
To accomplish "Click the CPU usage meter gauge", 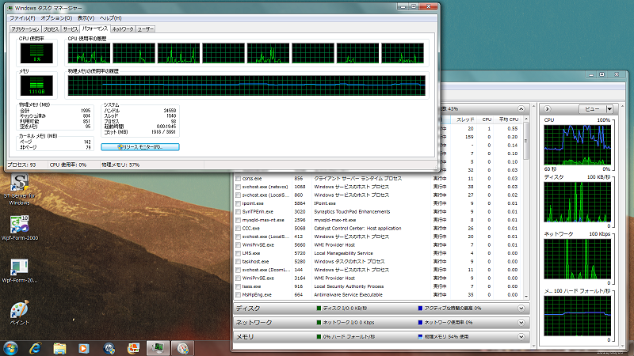I will point(36,53).
